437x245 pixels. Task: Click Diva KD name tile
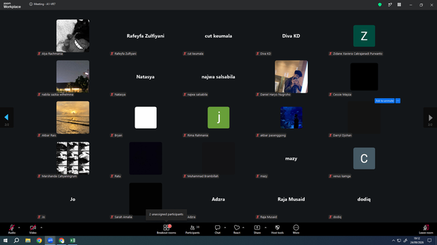pyautogui.click(x=292, y=36)
